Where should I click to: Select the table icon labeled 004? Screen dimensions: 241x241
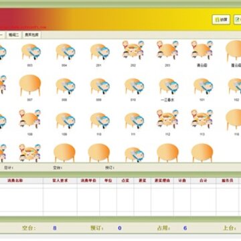click(65, 52)
